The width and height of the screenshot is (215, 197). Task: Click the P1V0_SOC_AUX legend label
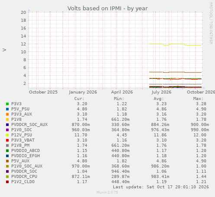pyautogui.click(x=27, y=166)
